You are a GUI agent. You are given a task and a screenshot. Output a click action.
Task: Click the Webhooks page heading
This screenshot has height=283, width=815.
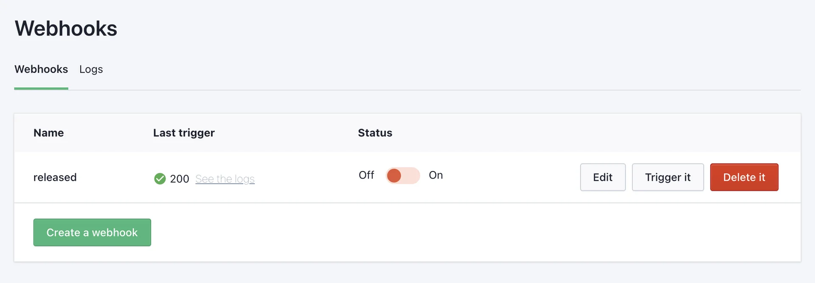66,28
